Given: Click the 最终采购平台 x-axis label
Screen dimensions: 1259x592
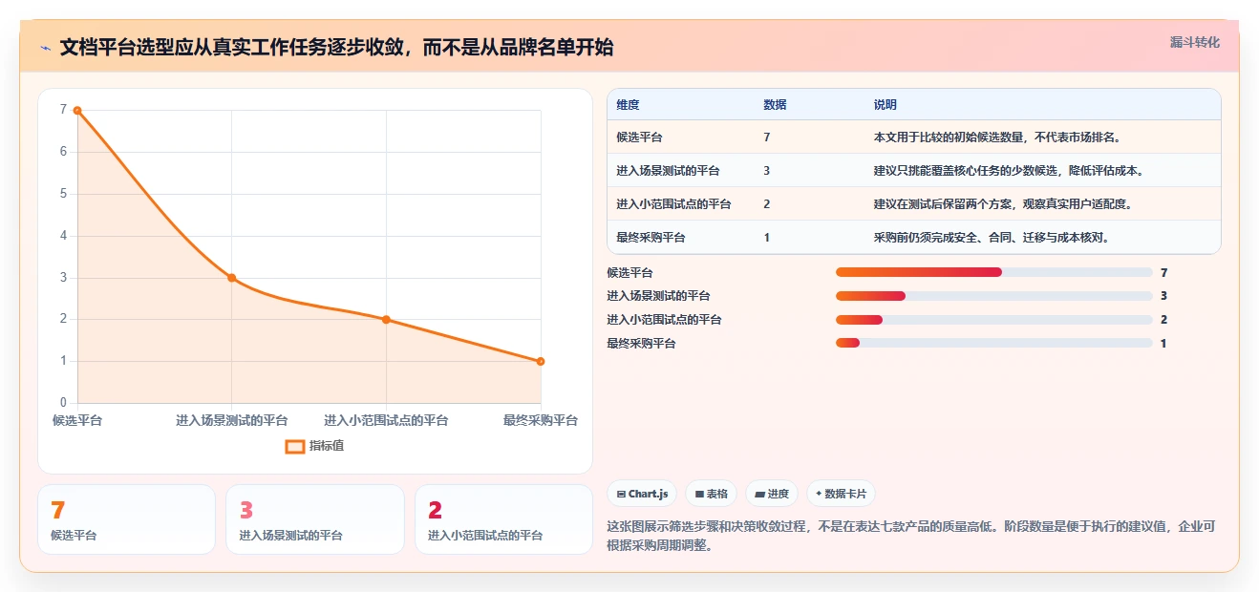Looking at the screenshot, I should tap(541, 420).
